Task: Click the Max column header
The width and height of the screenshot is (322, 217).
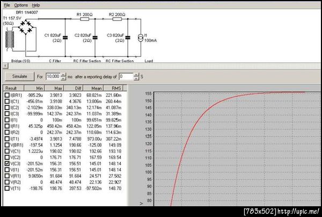Action: click(x=54, y=88)
